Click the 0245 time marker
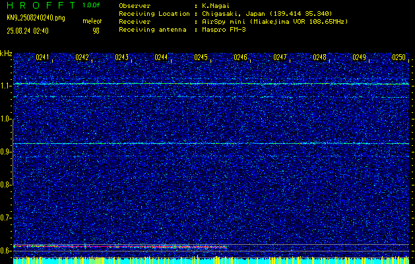 point(201,57)
